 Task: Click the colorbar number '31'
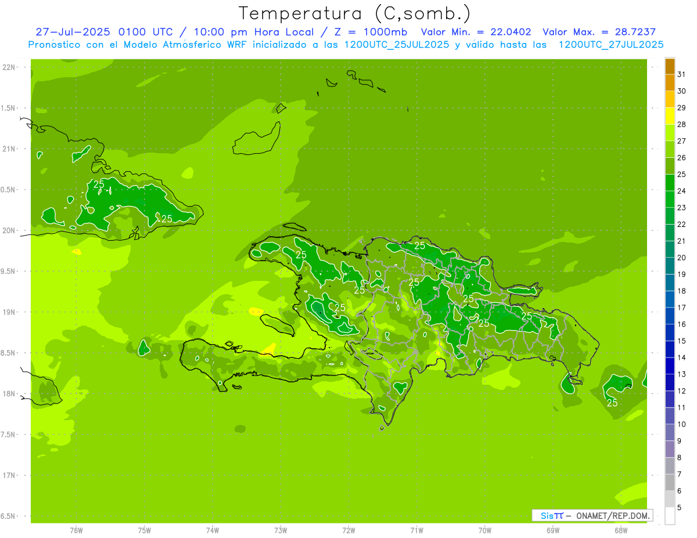tap(682, 74)
